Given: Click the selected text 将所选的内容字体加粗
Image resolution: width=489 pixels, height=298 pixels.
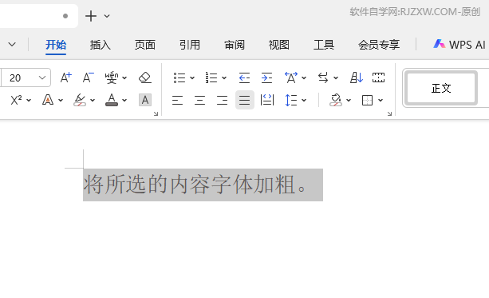Looking at the screenshot, I should click(x=190, y=185).
